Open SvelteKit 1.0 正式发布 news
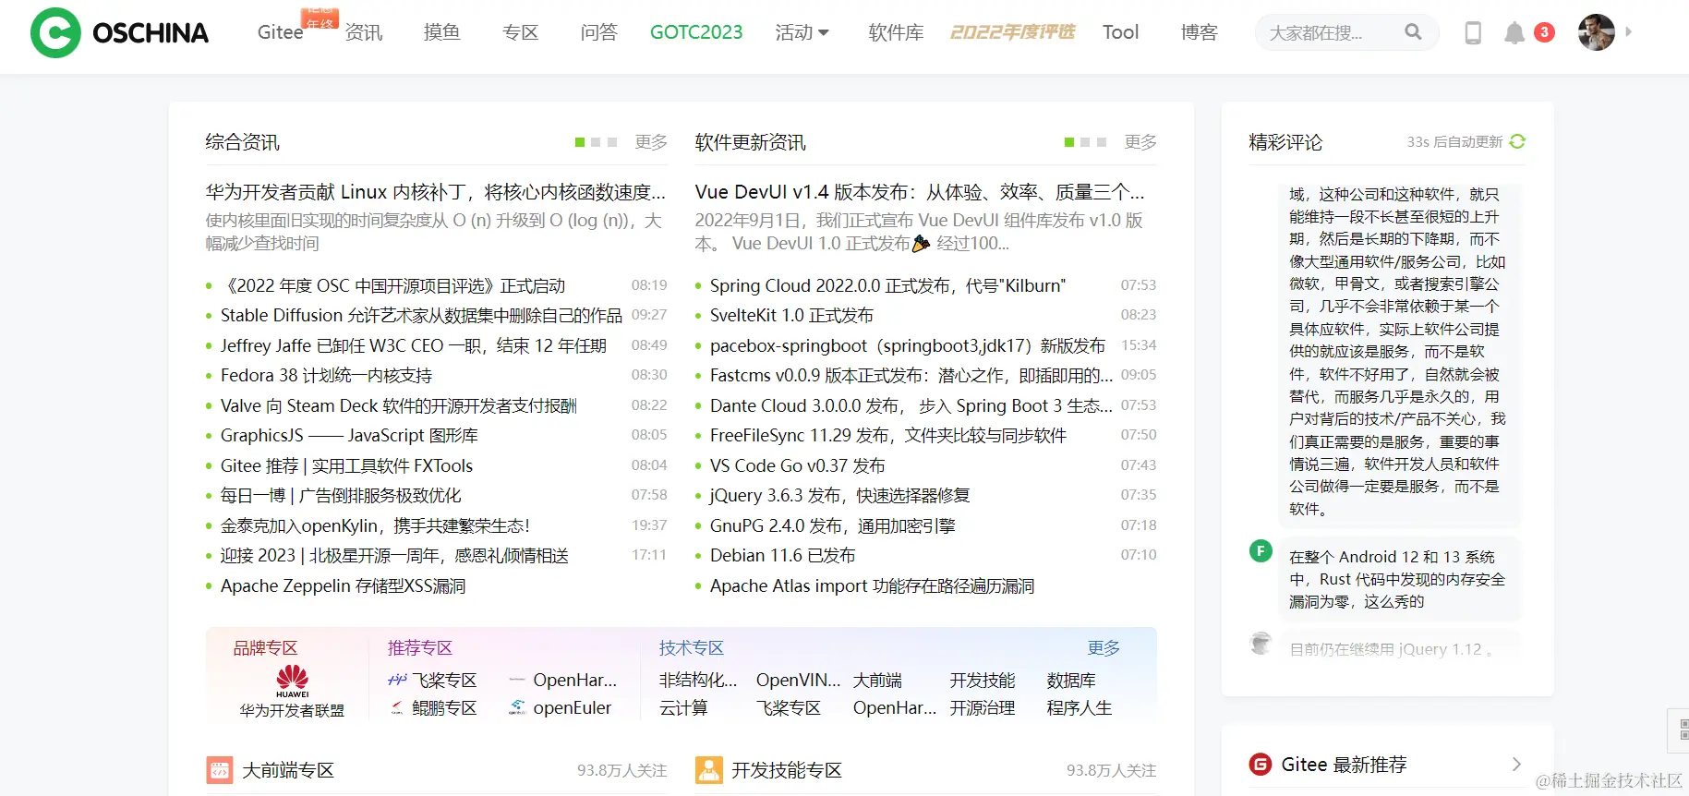 (791, 316)
